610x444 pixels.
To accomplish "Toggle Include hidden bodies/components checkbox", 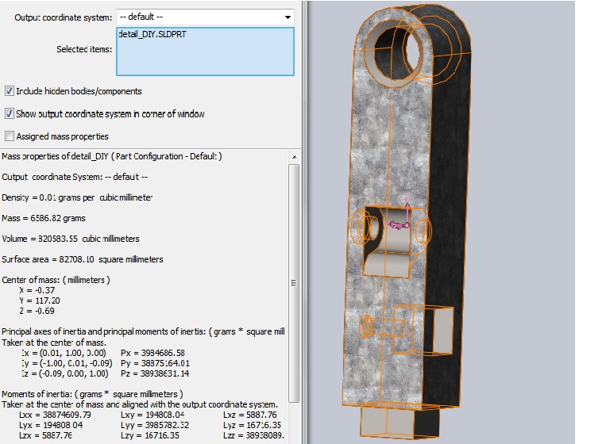I will pyautogui.click(x=10, y=91).
